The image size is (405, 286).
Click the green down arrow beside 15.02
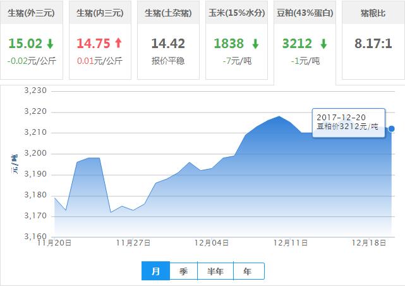pyautogui.click(x=50, y=44)
